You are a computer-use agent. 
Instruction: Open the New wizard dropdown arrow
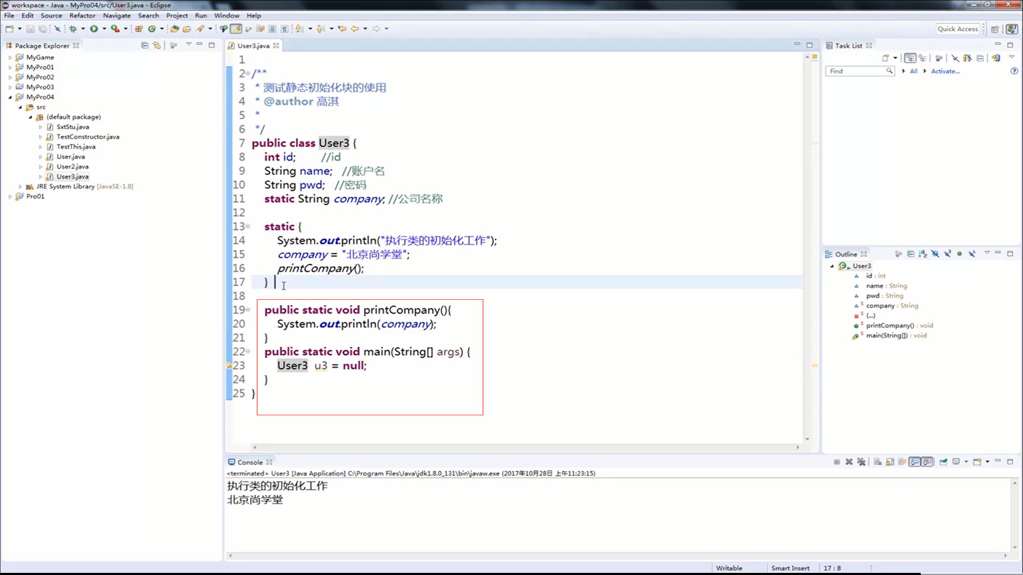click(20, 29)
